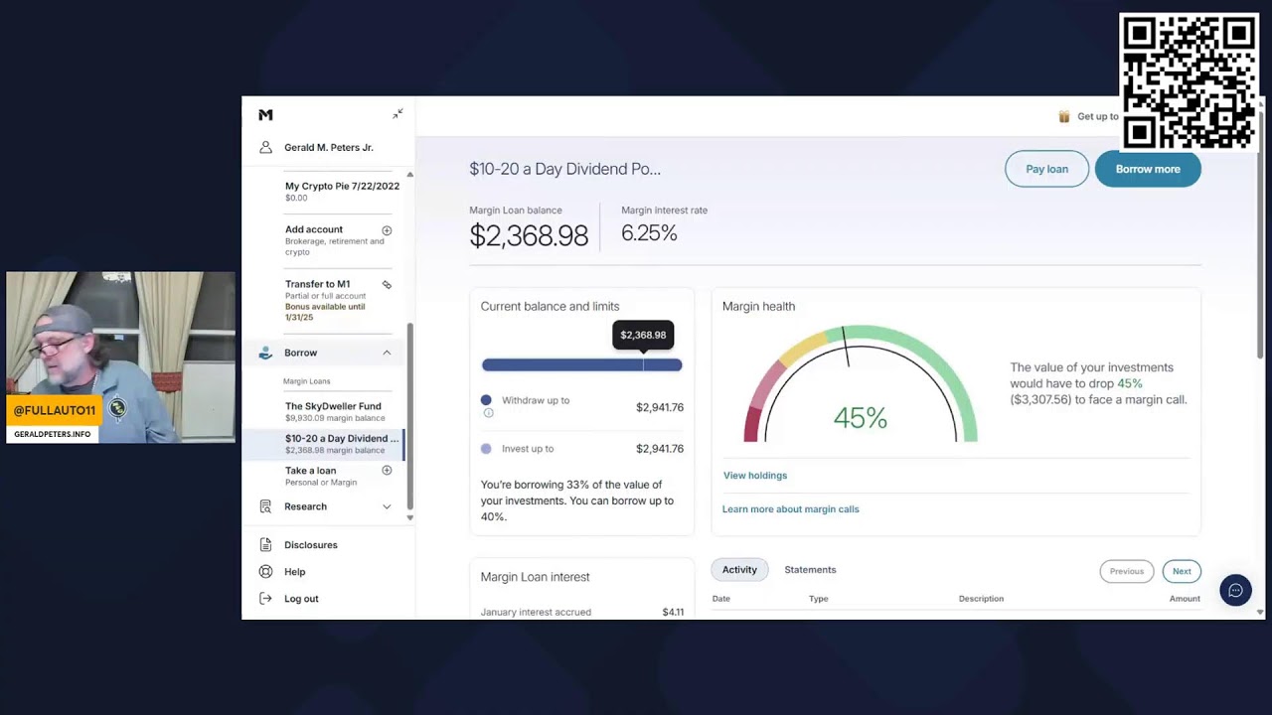Screen dimensions: 1272x715
Task: Open the user profile icon
Action: click(x=265, y=147)
